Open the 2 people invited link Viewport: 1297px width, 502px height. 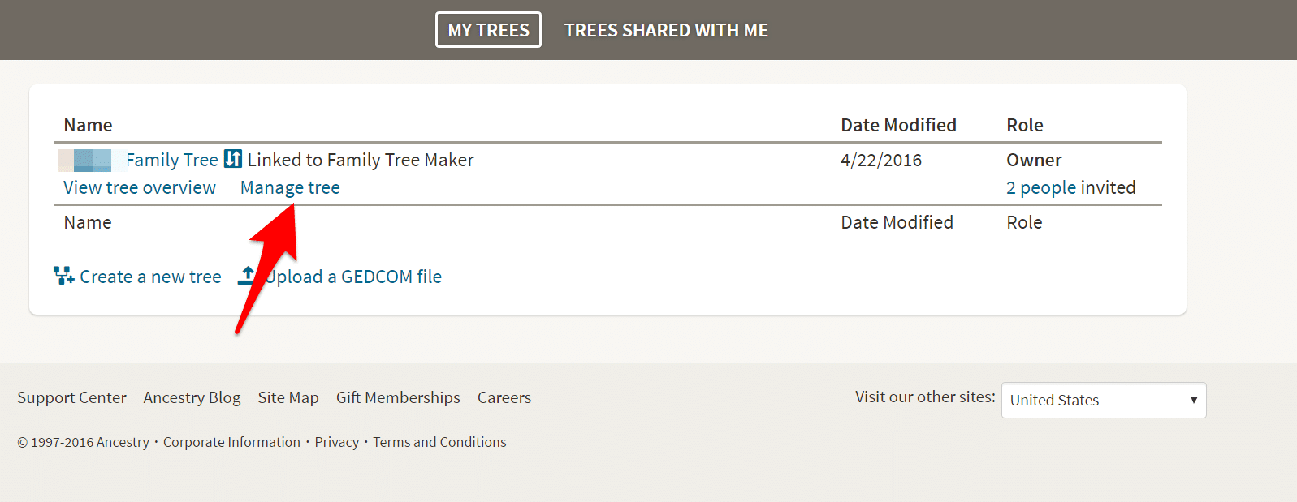coord(1070,187)
